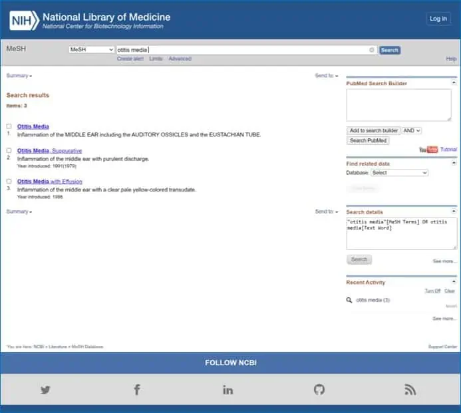The image size is (461, 413).
Task: Expand the Find related data Database select
Action: 399,173
